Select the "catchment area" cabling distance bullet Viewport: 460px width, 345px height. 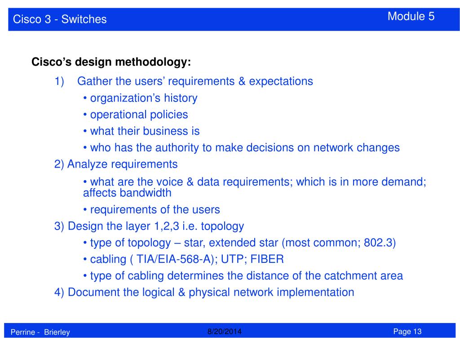(246, 276)
